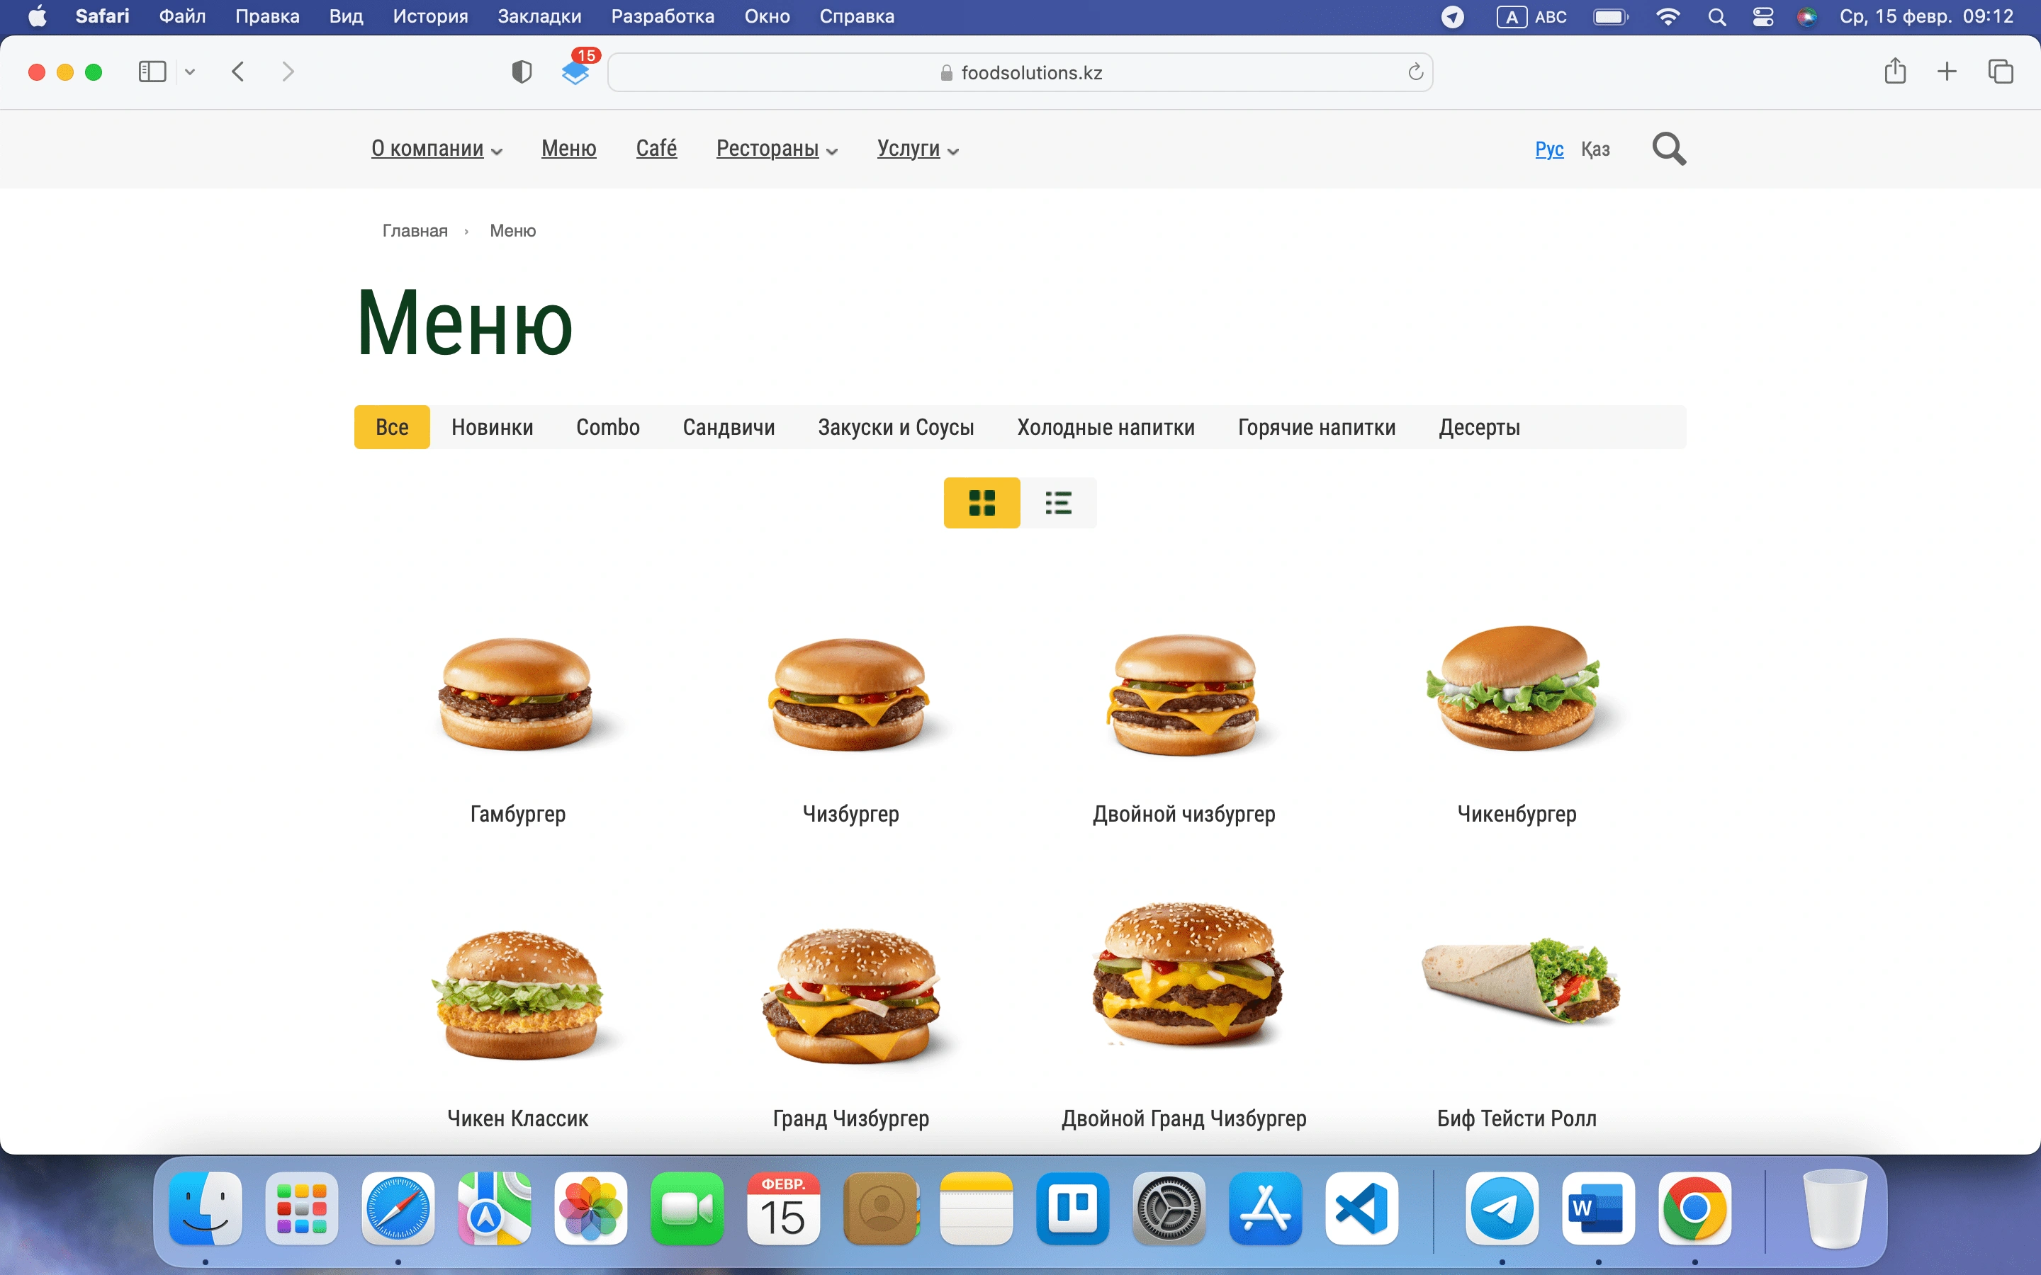Open the Safari Share button

1895,71
